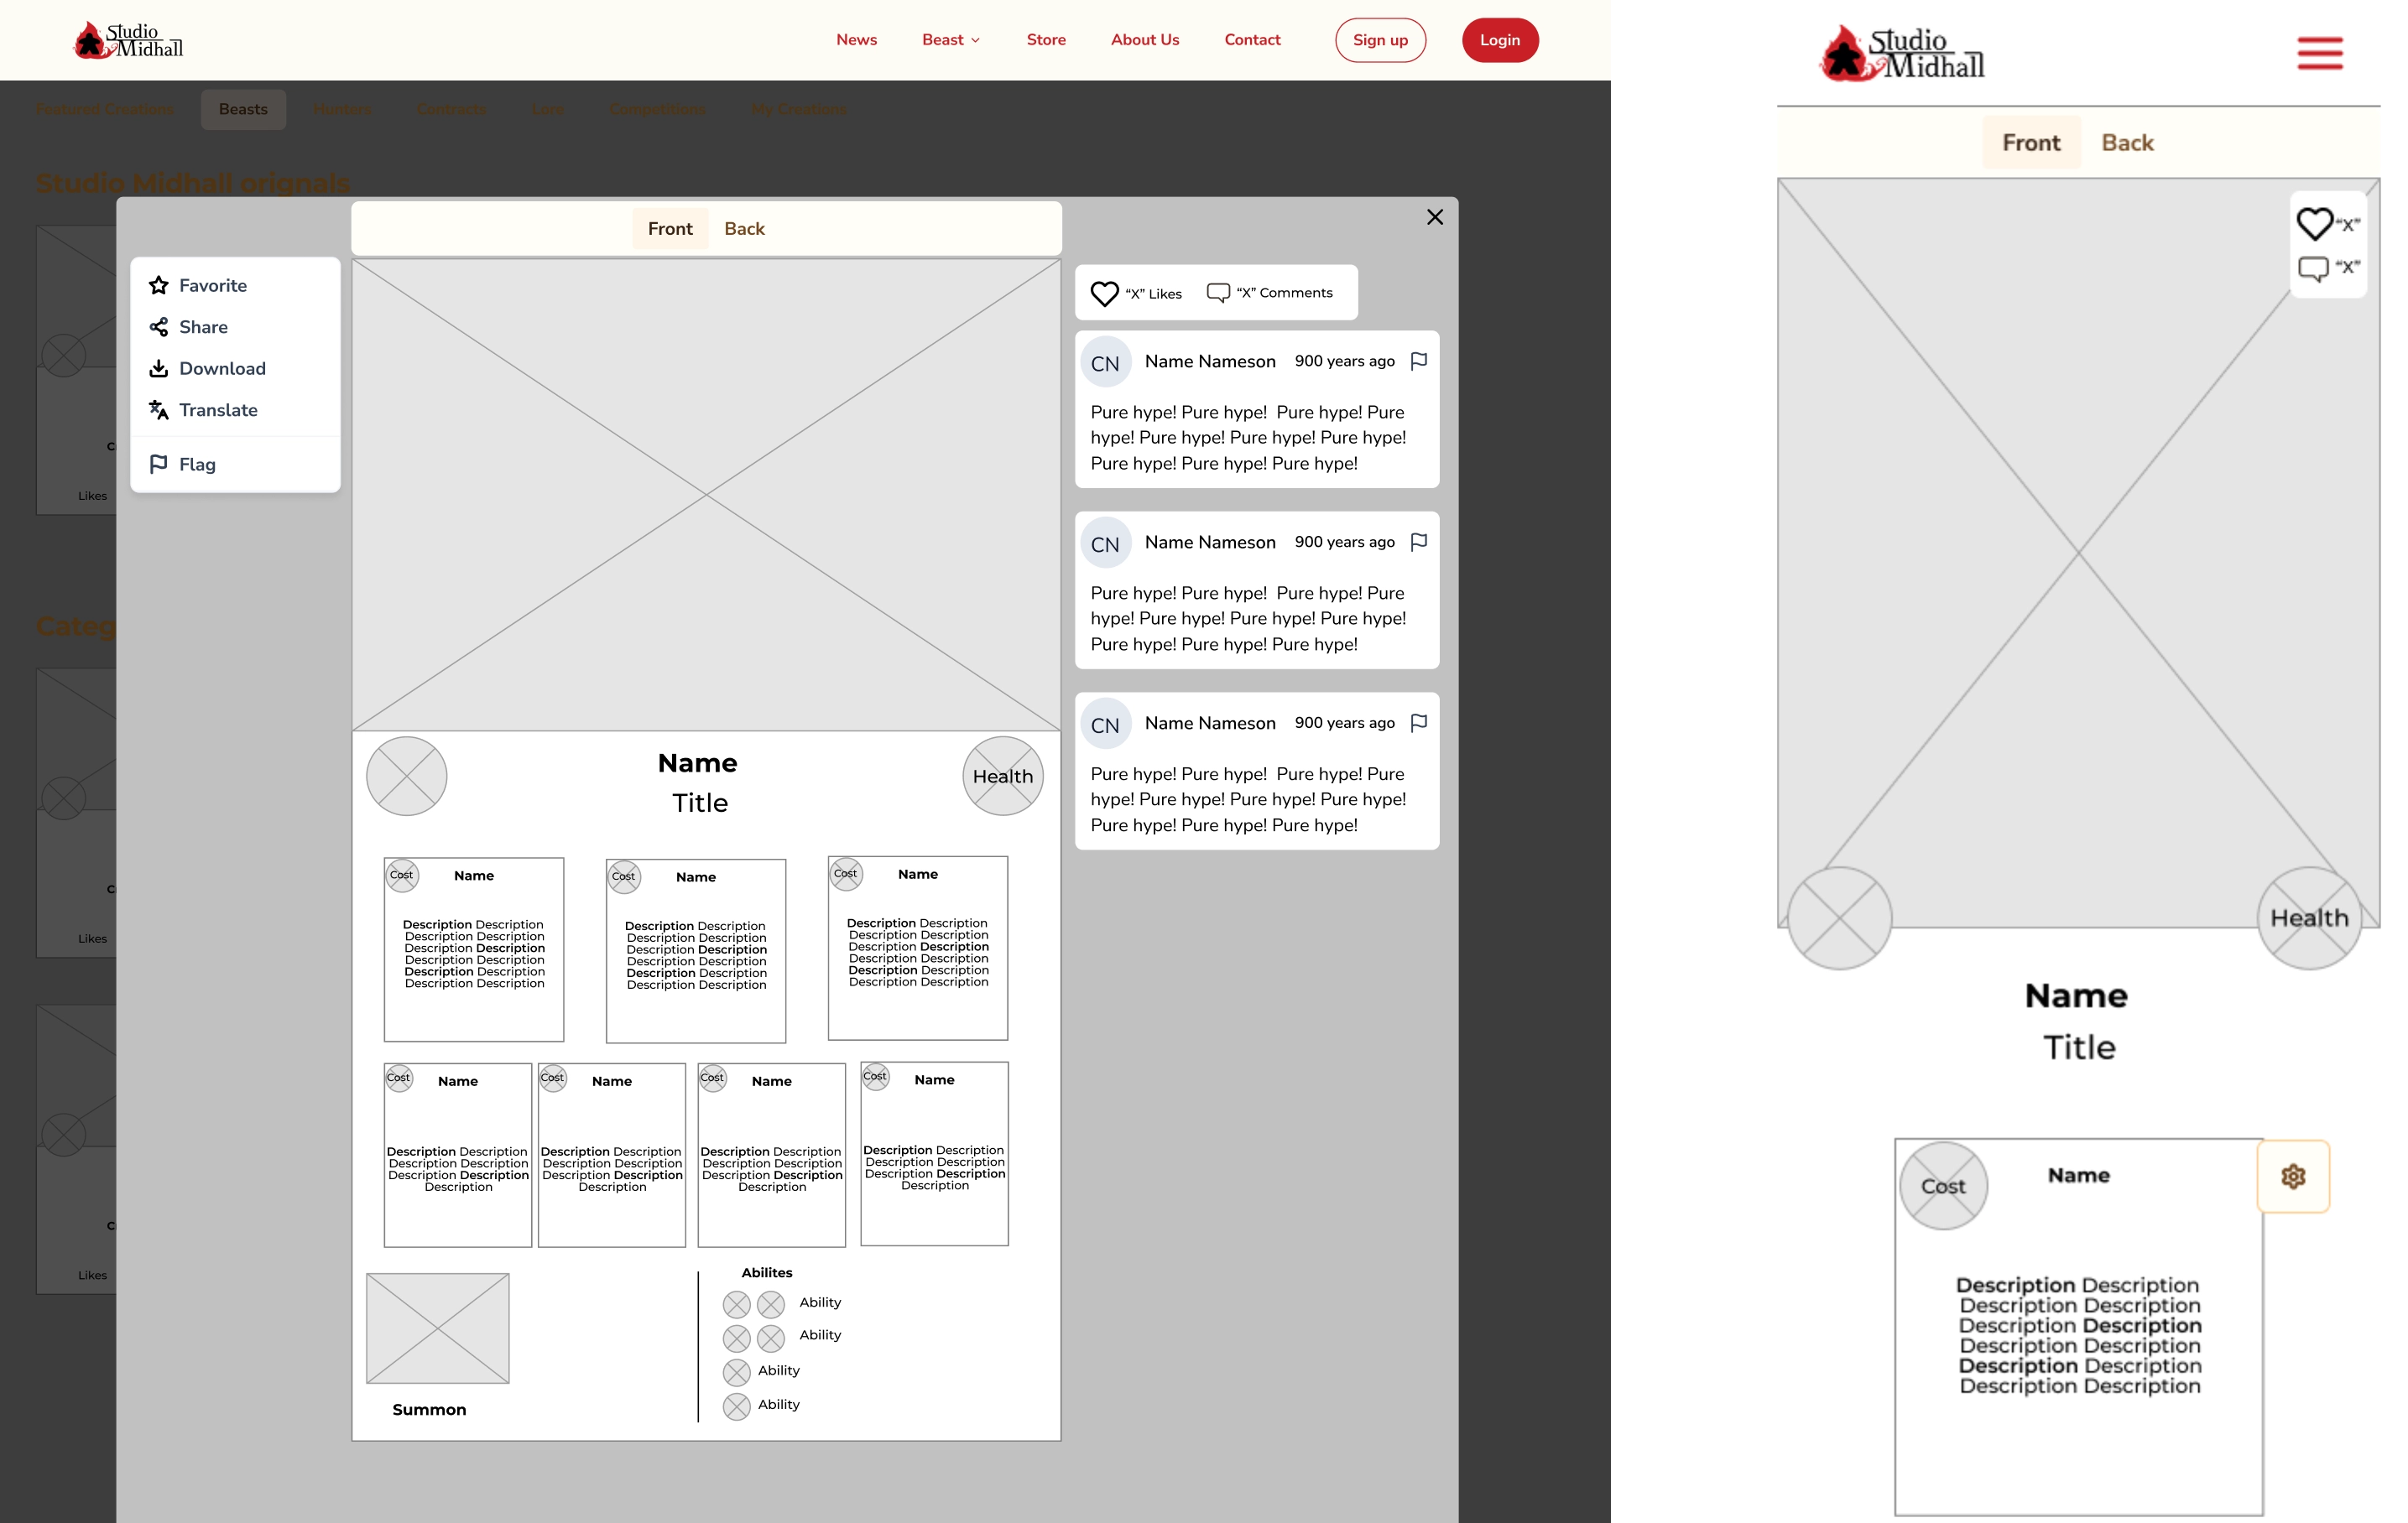Flag the card using the Flag icon

pyautogui.click(x=160, y=463)
